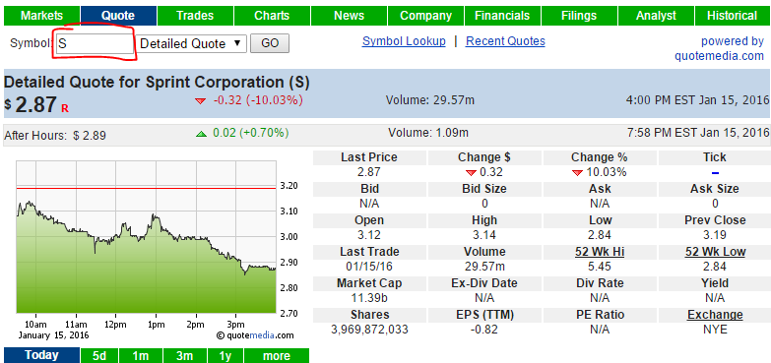
Task: Switch to the Charts tab
Action: (272, 16)
